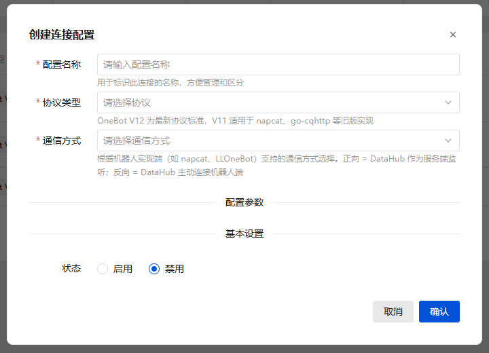The height and width of the screenshot is (353, 489).
Task: Click the 协议类型 field label
Action: (x=62, y=103)
